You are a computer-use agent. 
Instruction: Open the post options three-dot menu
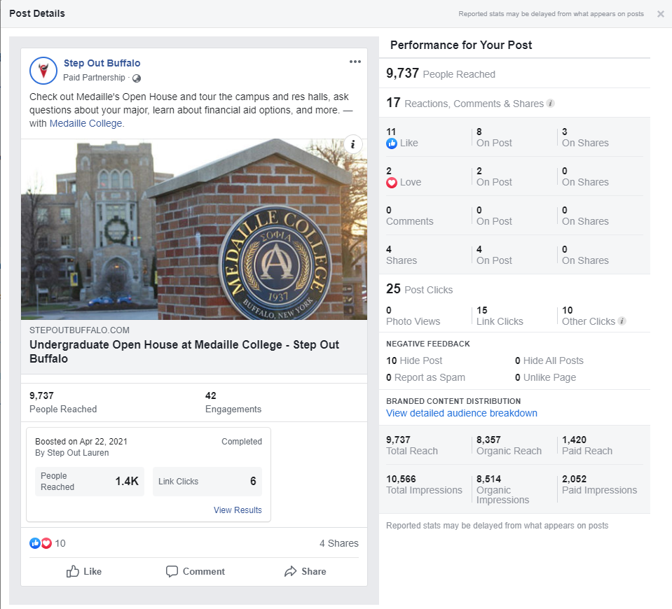click(x=355, y=62)
